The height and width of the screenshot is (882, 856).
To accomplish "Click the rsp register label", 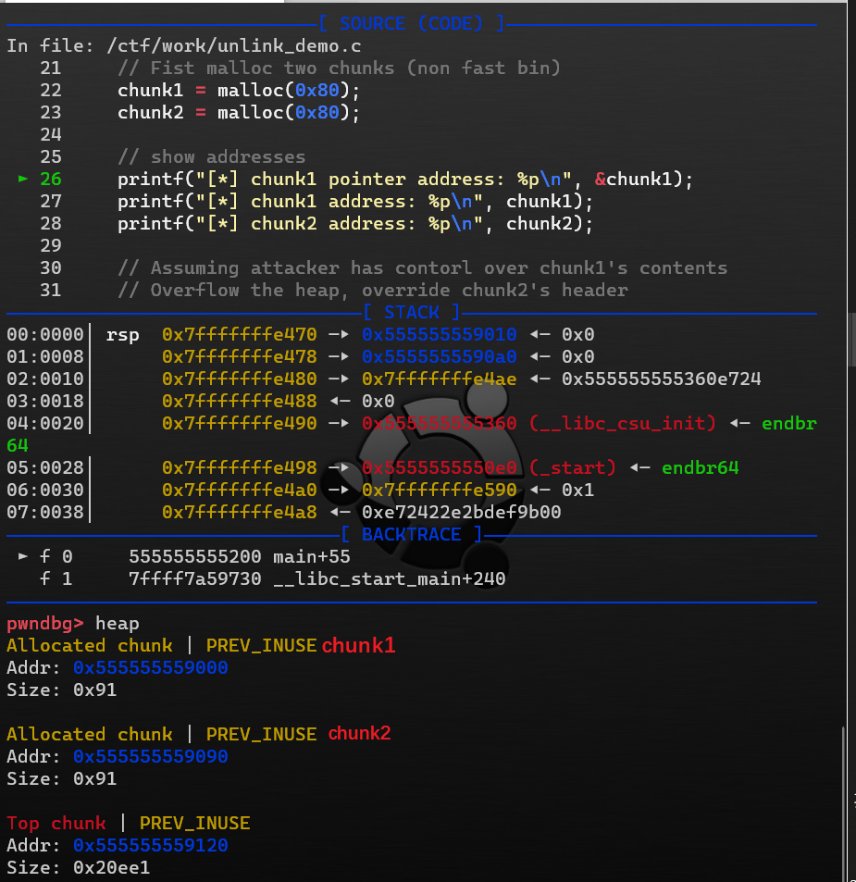I will click(122, 335).
